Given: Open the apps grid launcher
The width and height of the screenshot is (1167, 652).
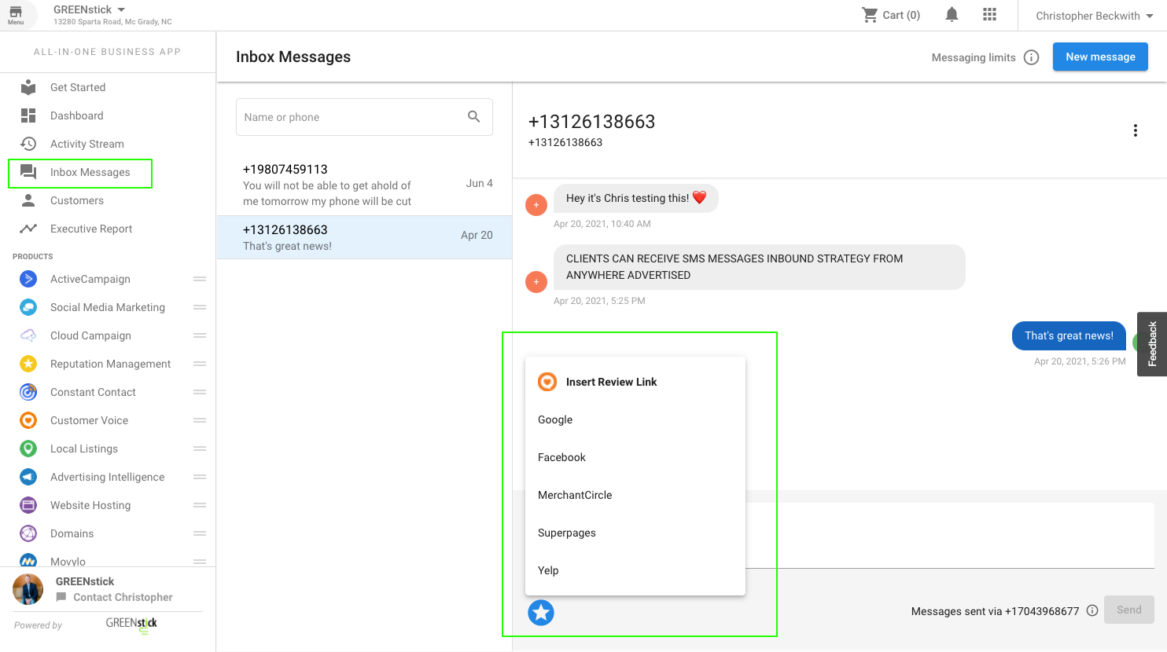Looking at the screenshot, I should point(989,14).
